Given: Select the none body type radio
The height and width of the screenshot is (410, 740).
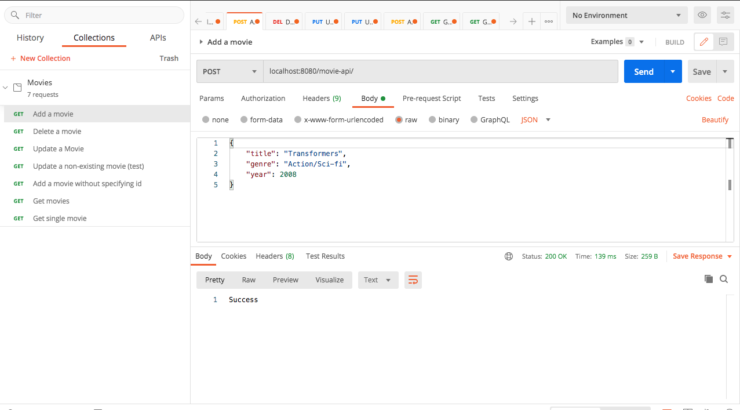Looking at the screenshot, I should coord(206,120).
